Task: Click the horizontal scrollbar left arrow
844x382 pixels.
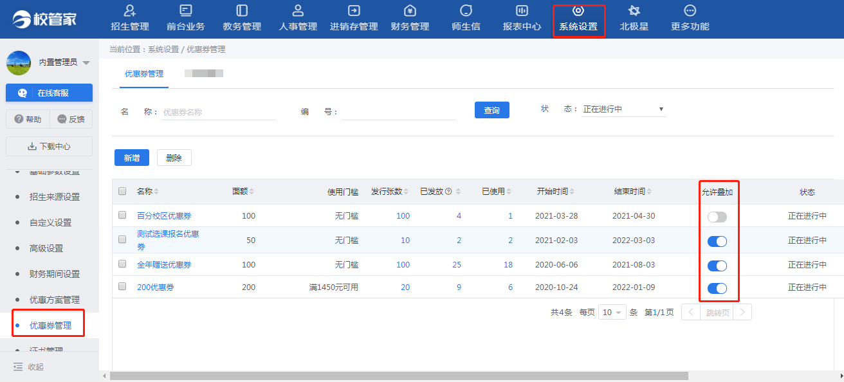Action: point(104,376)
